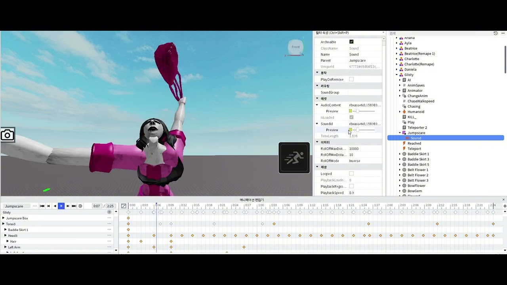Viewport: 507px width, 285px height.
Task: Collapse the 이미터 property section
Action: point(317,142)
